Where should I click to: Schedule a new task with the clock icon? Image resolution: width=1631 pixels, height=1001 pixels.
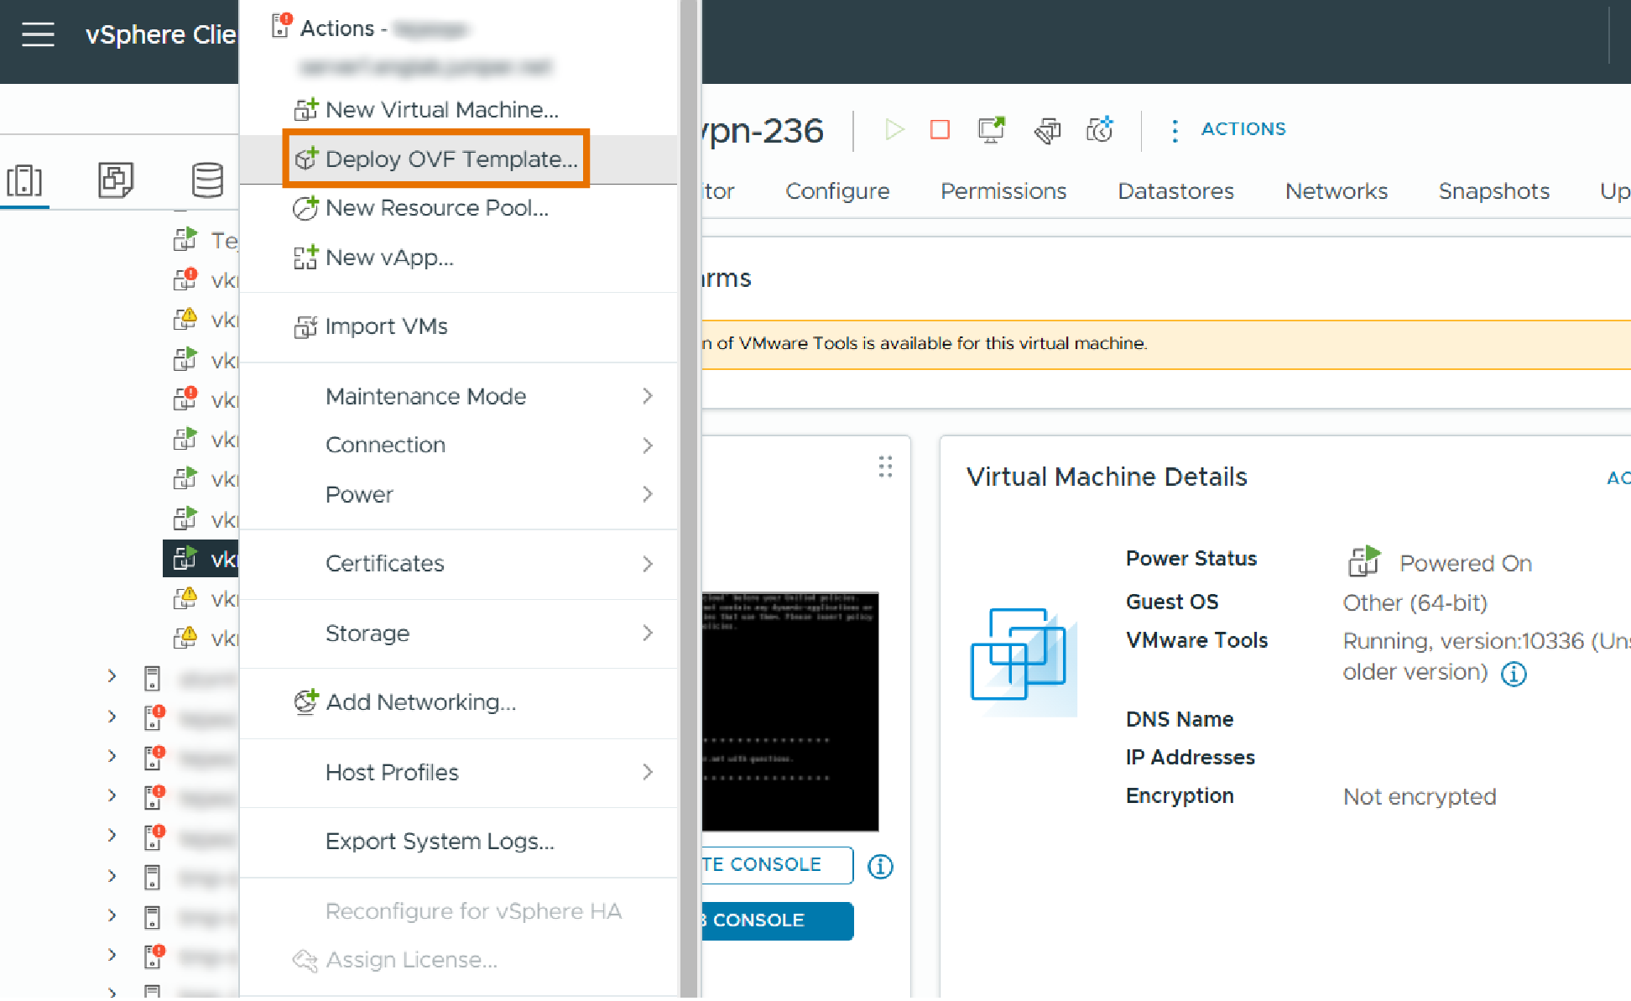click(1100, 130)
